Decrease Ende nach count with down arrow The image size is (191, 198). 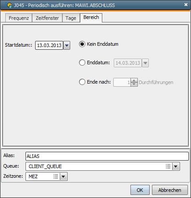[x=134, y=84]
